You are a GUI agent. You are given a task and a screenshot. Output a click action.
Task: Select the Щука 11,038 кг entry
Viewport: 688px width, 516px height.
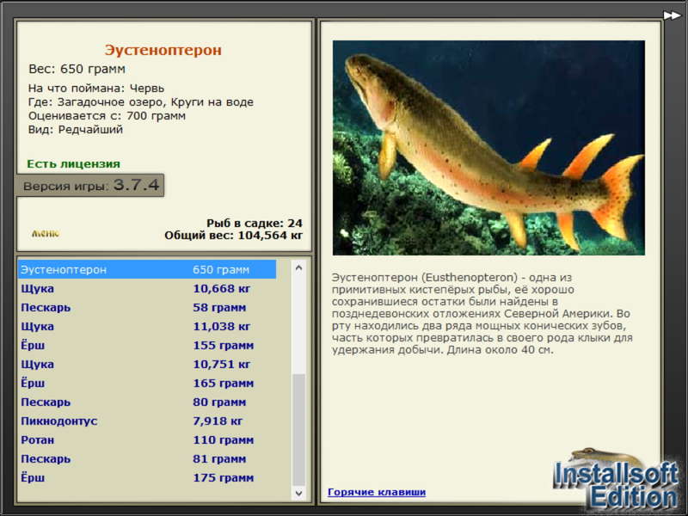coord(147,327)
